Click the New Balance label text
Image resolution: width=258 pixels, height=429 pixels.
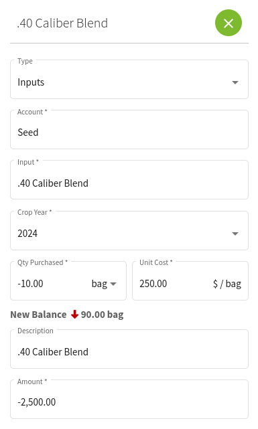[x=38, y=315]
